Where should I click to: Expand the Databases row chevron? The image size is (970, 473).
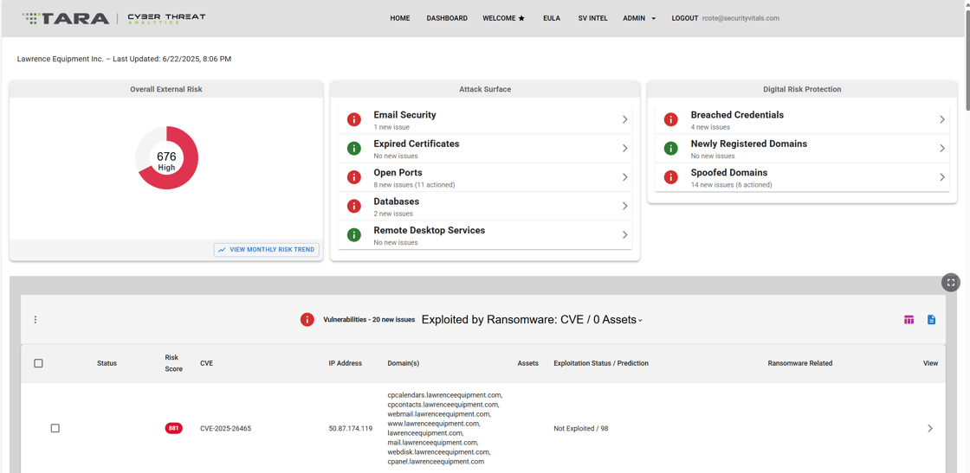[x=624, y=206]
